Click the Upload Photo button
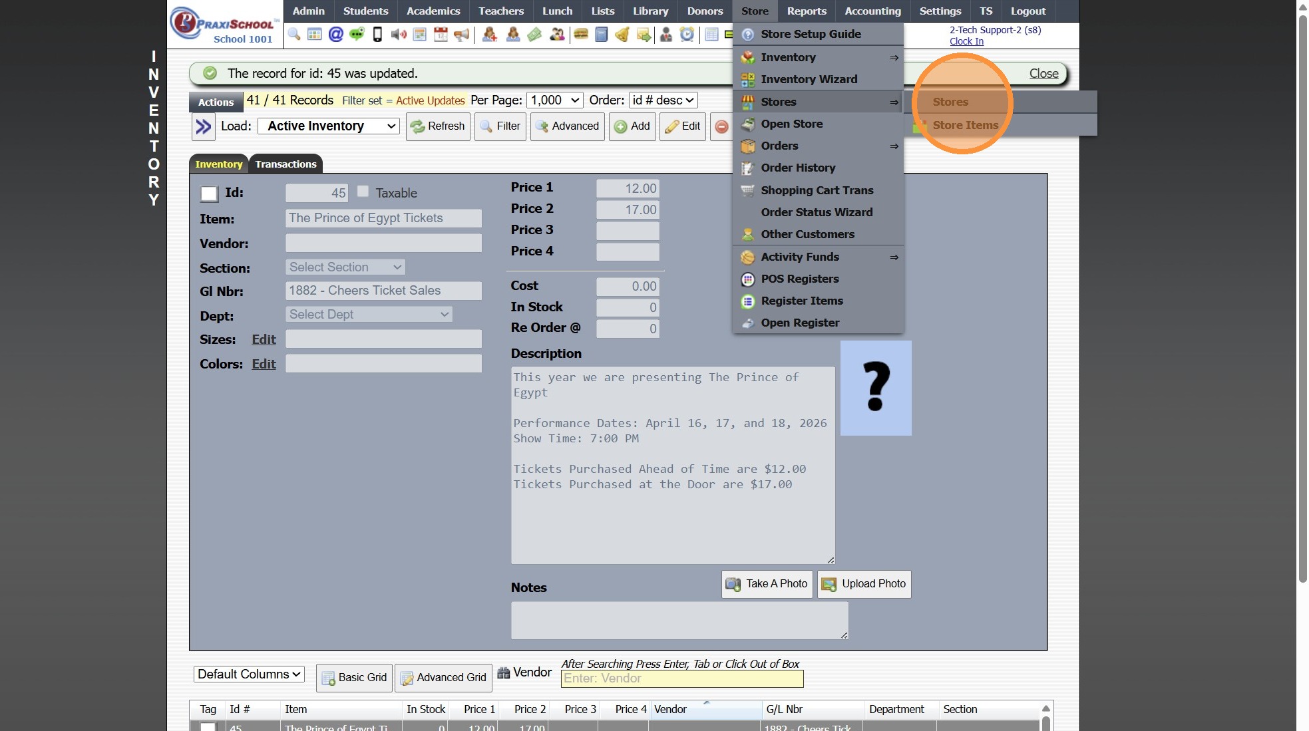The image size is (1309, 731). [864, 584]
